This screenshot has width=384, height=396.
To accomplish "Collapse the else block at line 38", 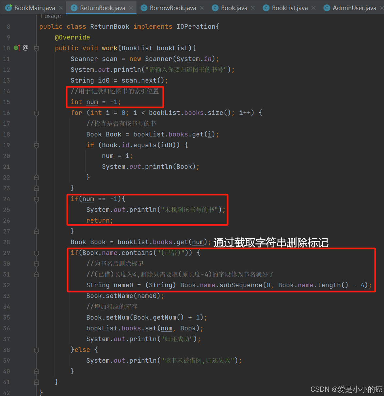I will [x=37, y=350].
